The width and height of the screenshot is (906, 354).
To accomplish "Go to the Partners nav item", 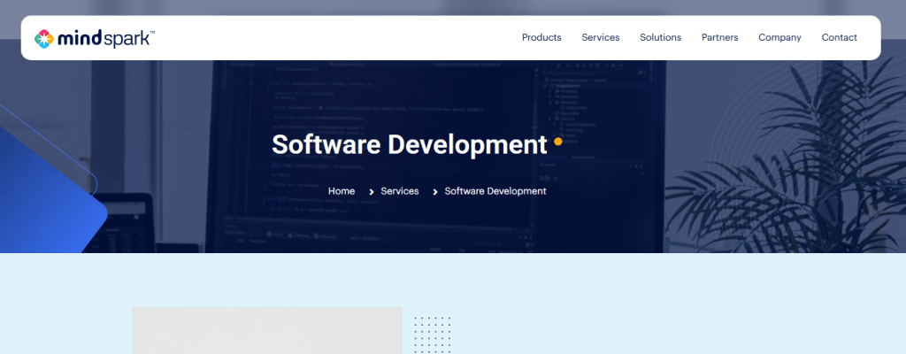I will pos(719,37).
